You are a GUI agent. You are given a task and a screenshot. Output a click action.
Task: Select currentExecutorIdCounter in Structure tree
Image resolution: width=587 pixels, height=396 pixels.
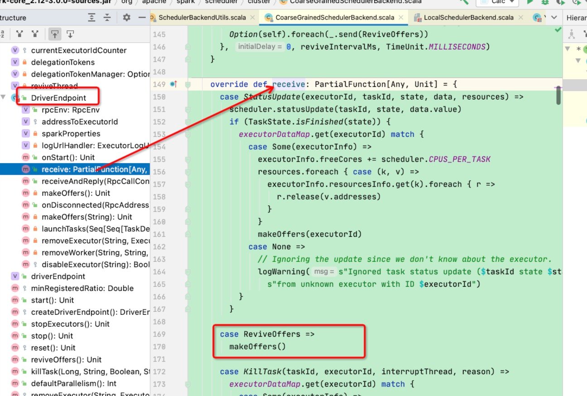79,50
